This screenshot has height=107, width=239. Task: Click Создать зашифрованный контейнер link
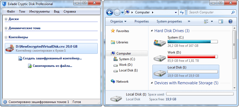pyautogui.click(x=52, y=59)
